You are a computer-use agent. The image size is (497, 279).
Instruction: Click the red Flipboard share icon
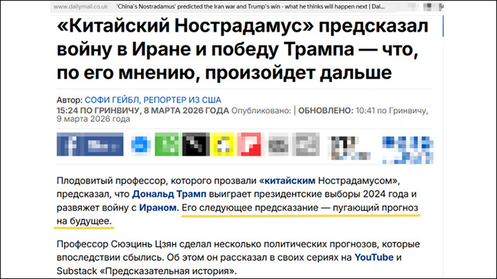[x=249, y=144]
